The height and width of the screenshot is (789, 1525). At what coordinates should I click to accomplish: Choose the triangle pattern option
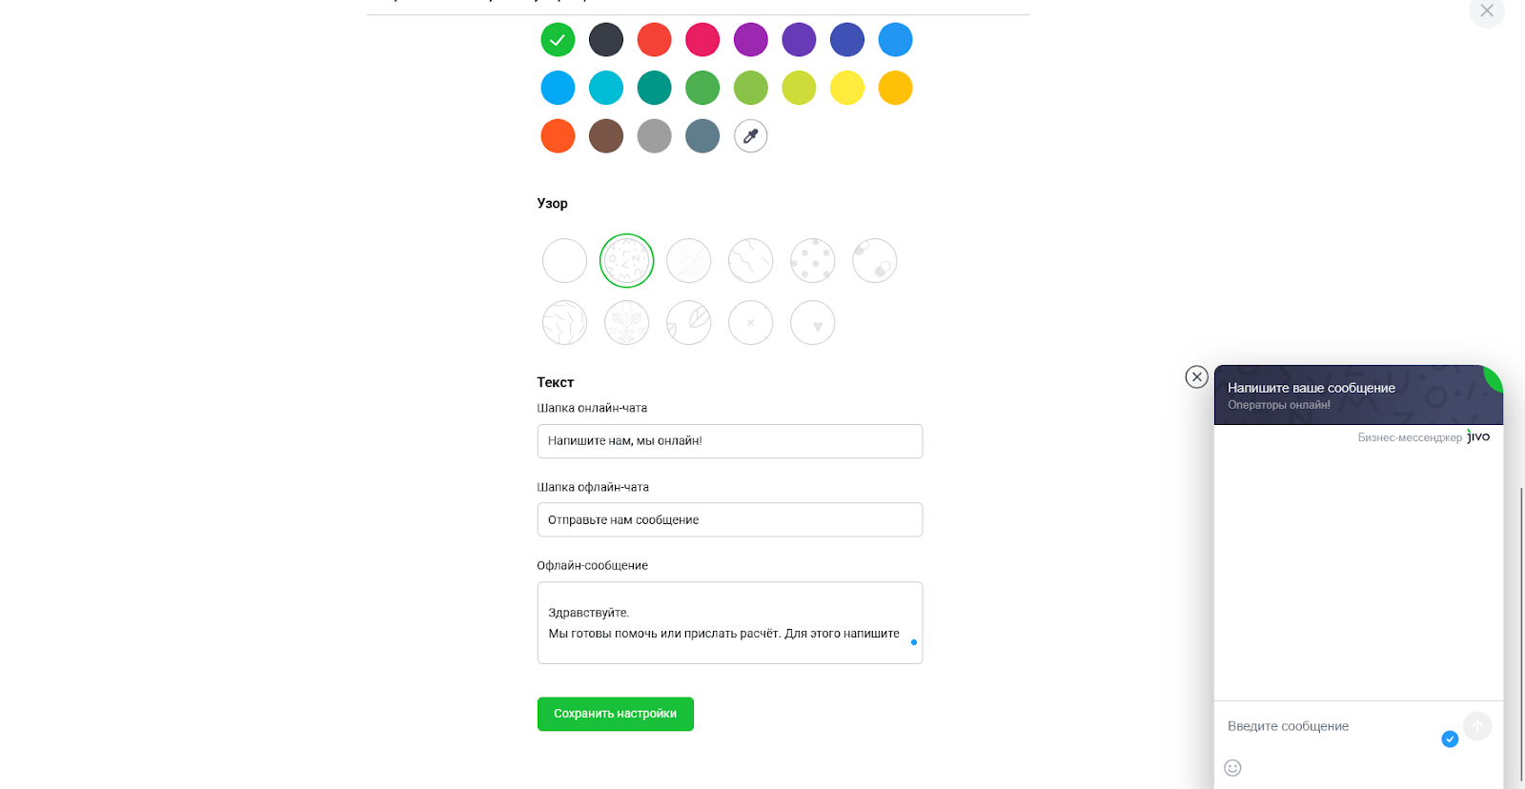tap(812, 323)
